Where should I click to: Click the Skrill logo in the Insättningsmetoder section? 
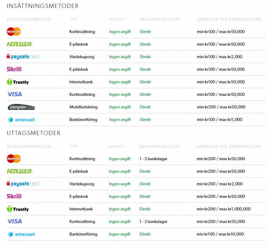click(x=14, y=69)
